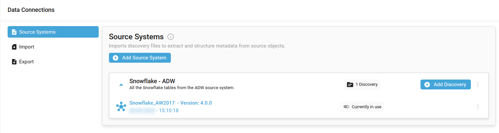The width and height of the screenshot is (499, 133).
Task: Click the folder icon in 1 Discovery badge
Action: tap(350, 84)
